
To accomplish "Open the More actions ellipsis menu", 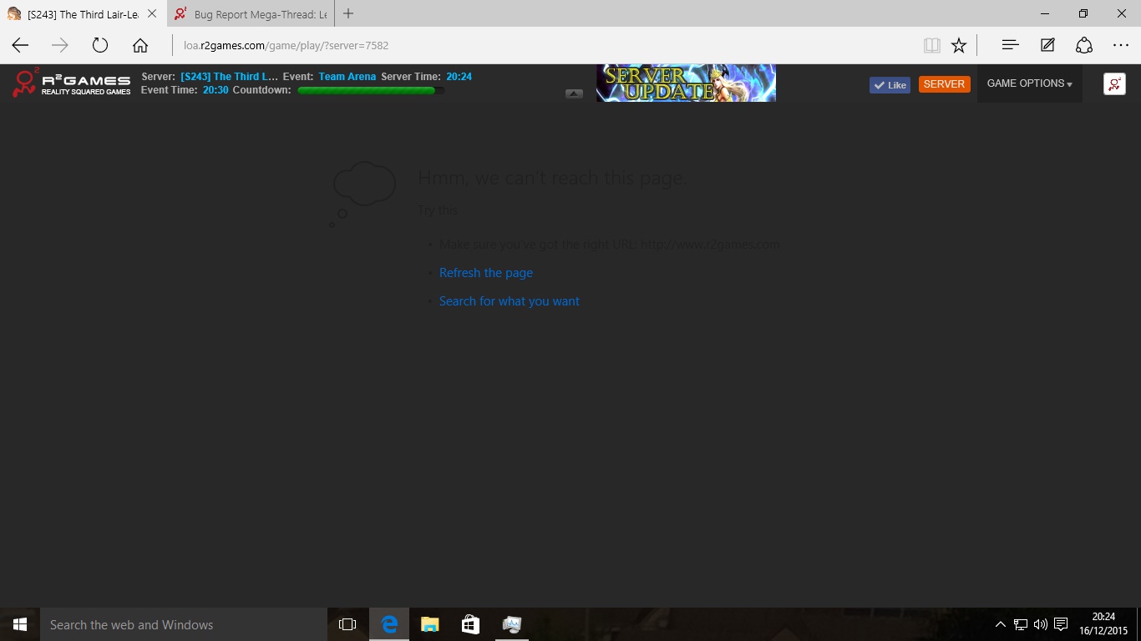I will click(1121, 46).
